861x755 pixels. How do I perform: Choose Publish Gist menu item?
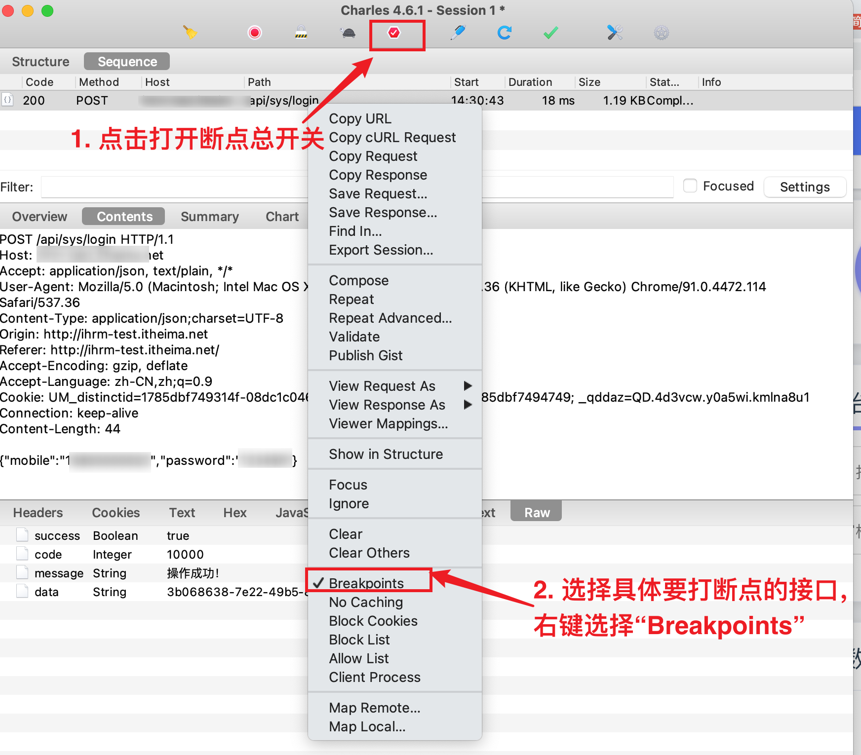pos(394,355)
